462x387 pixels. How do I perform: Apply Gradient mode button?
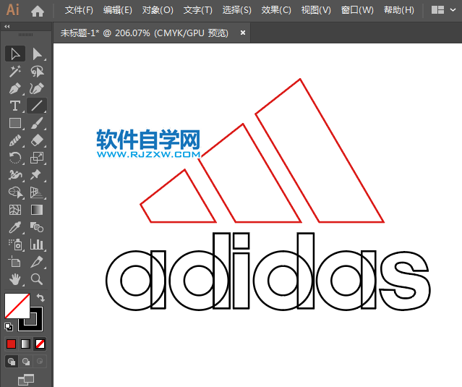click(25, 344)
